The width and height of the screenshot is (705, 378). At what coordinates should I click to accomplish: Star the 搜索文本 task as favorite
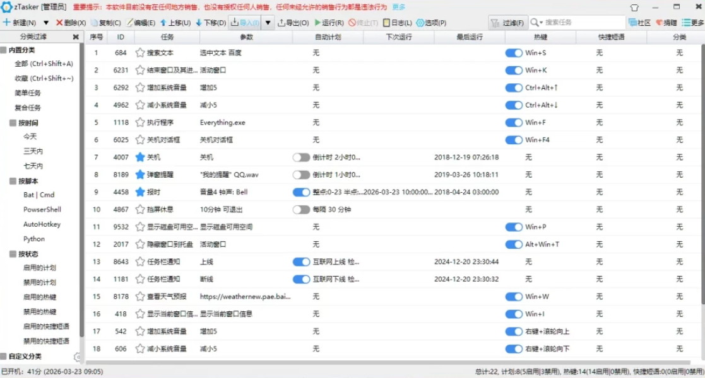(x=140, y=53)
